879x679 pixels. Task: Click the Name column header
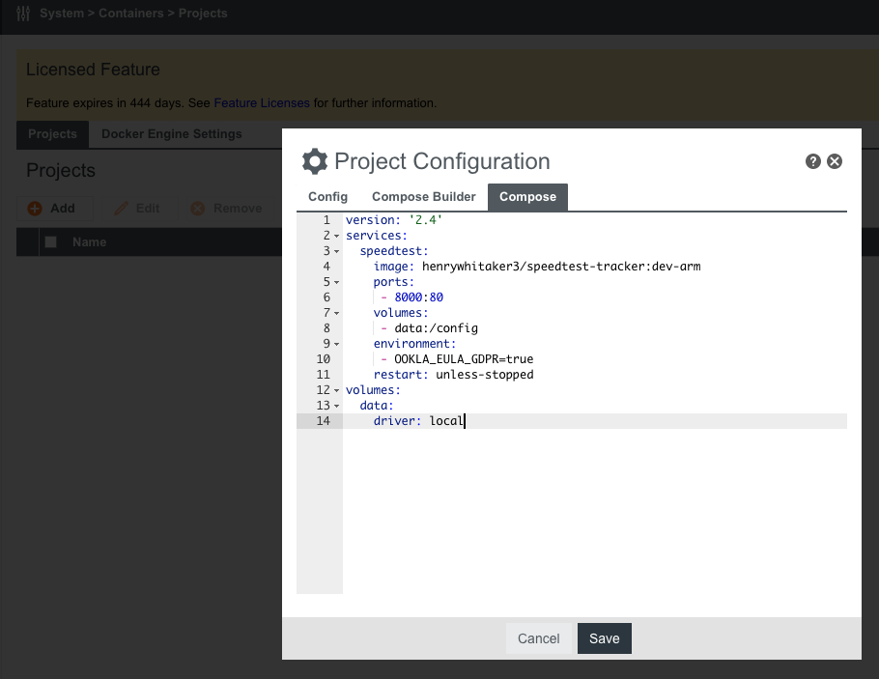(x=90, y=242)
